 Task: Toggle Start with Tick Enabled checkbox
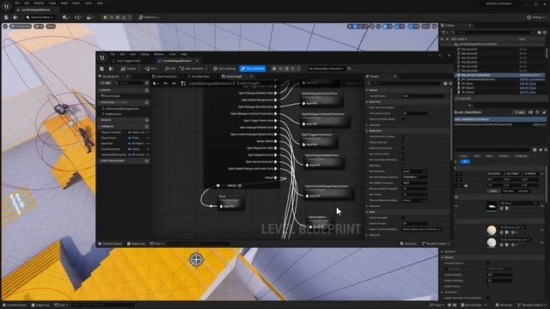tap(403, 107)
